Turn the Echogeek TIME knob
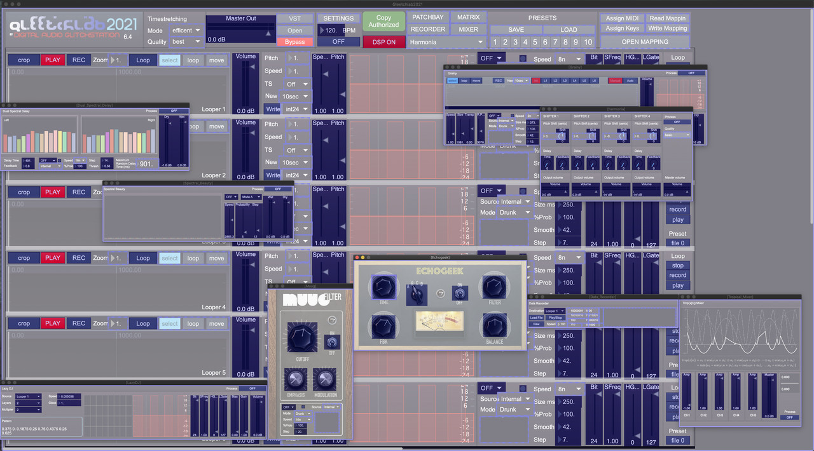Screen dimensions: 814x451 pos(384,286)
